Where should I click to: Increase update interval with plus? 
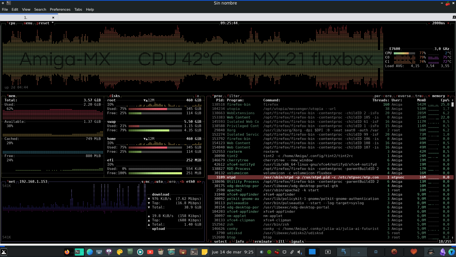[448, 23]
